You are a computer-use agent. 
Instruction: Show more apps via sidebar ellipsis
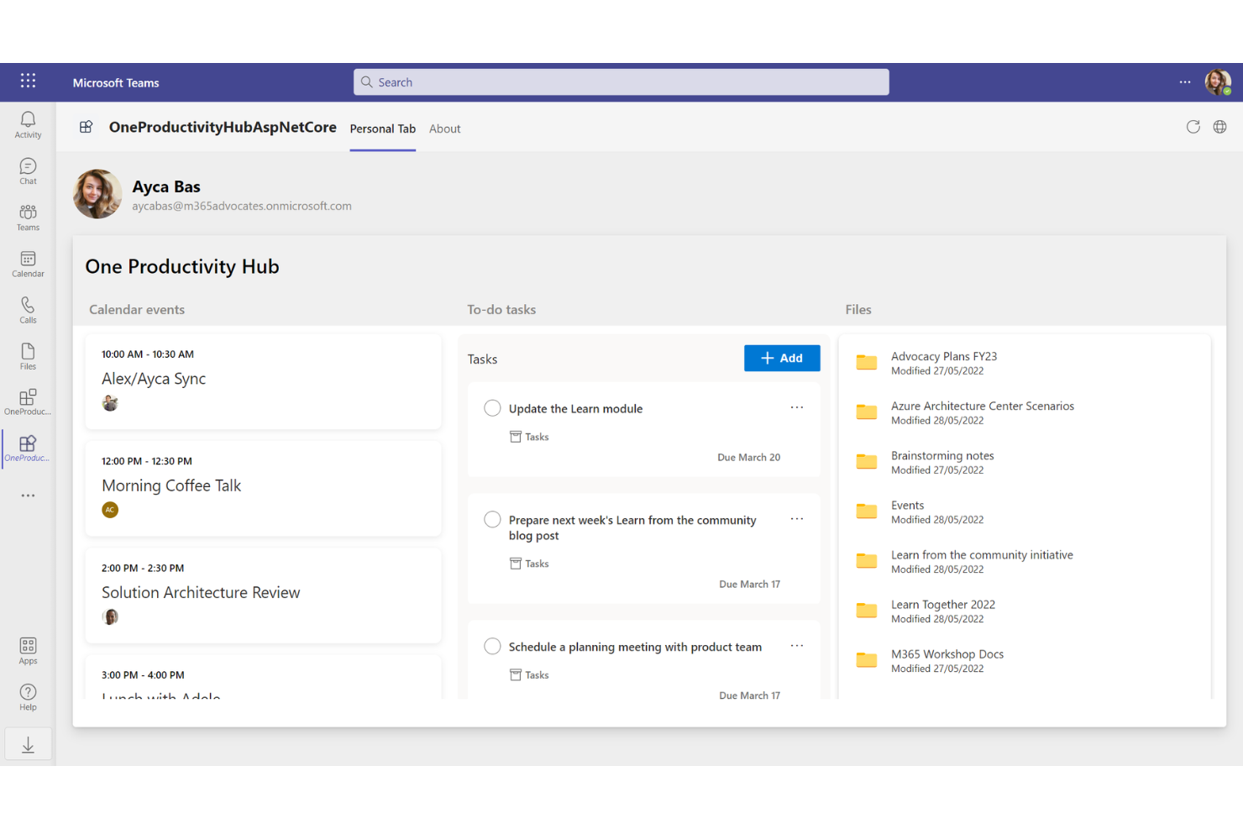(x=28, y=496)
